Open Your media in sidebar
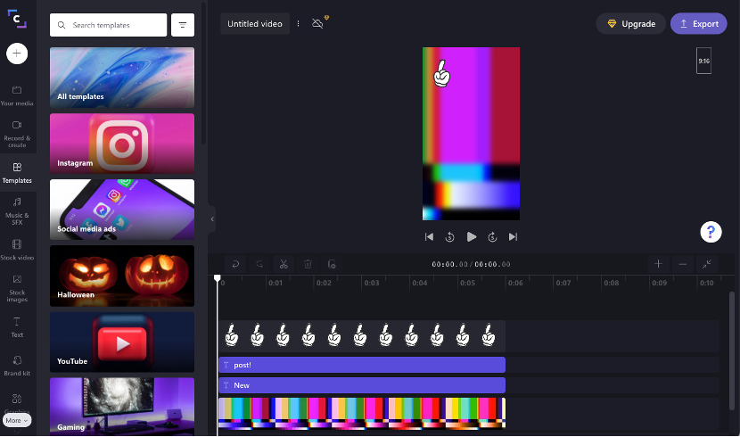 tap(17, 95)
